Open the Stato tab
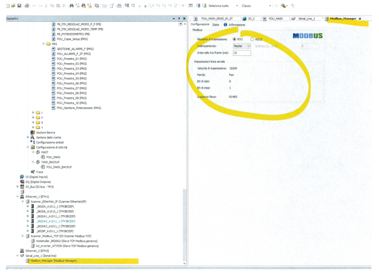The image size is (379, 280). (216, 25)
